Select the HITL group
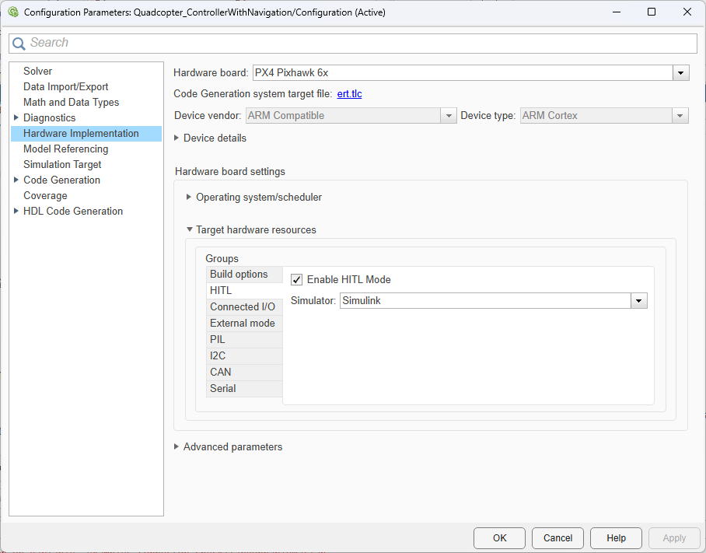Viewport: 706px width, 553px height. (244, 290)
